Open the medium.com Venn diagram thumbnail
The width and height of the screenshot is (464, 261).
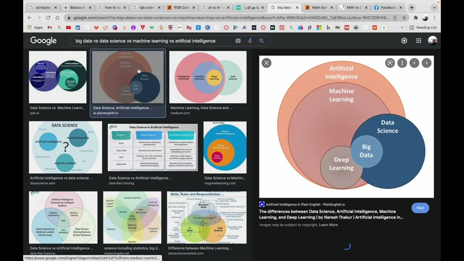pos(208,77)
